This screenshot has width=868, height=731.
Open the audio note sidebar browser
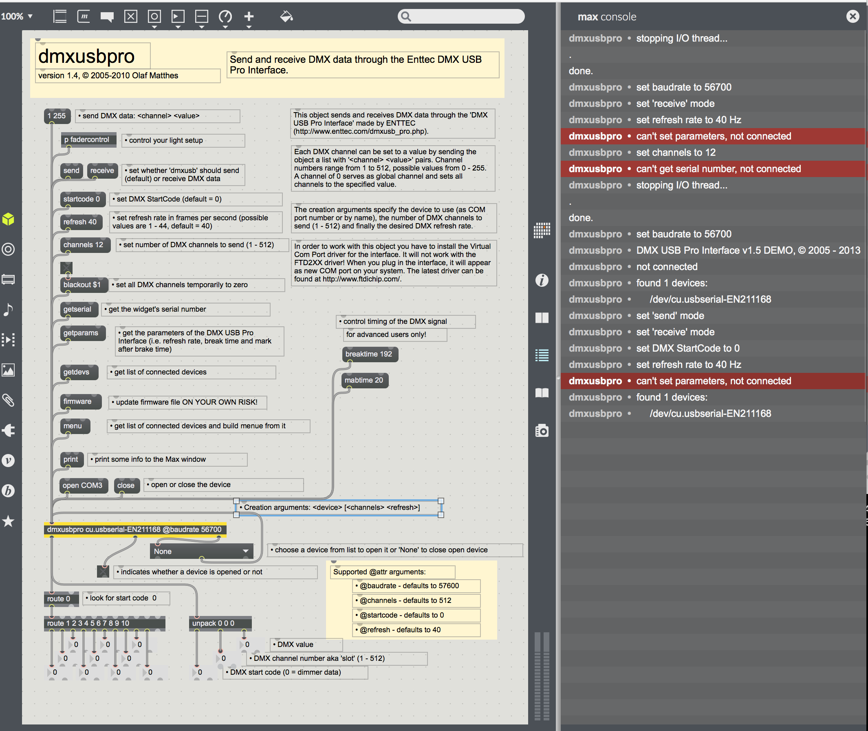(8, 310)
